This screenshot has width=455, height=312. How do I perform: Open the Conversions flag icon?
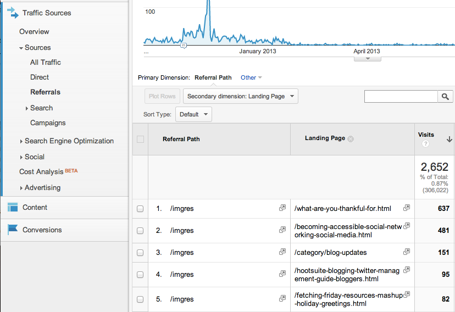point(13,230)
